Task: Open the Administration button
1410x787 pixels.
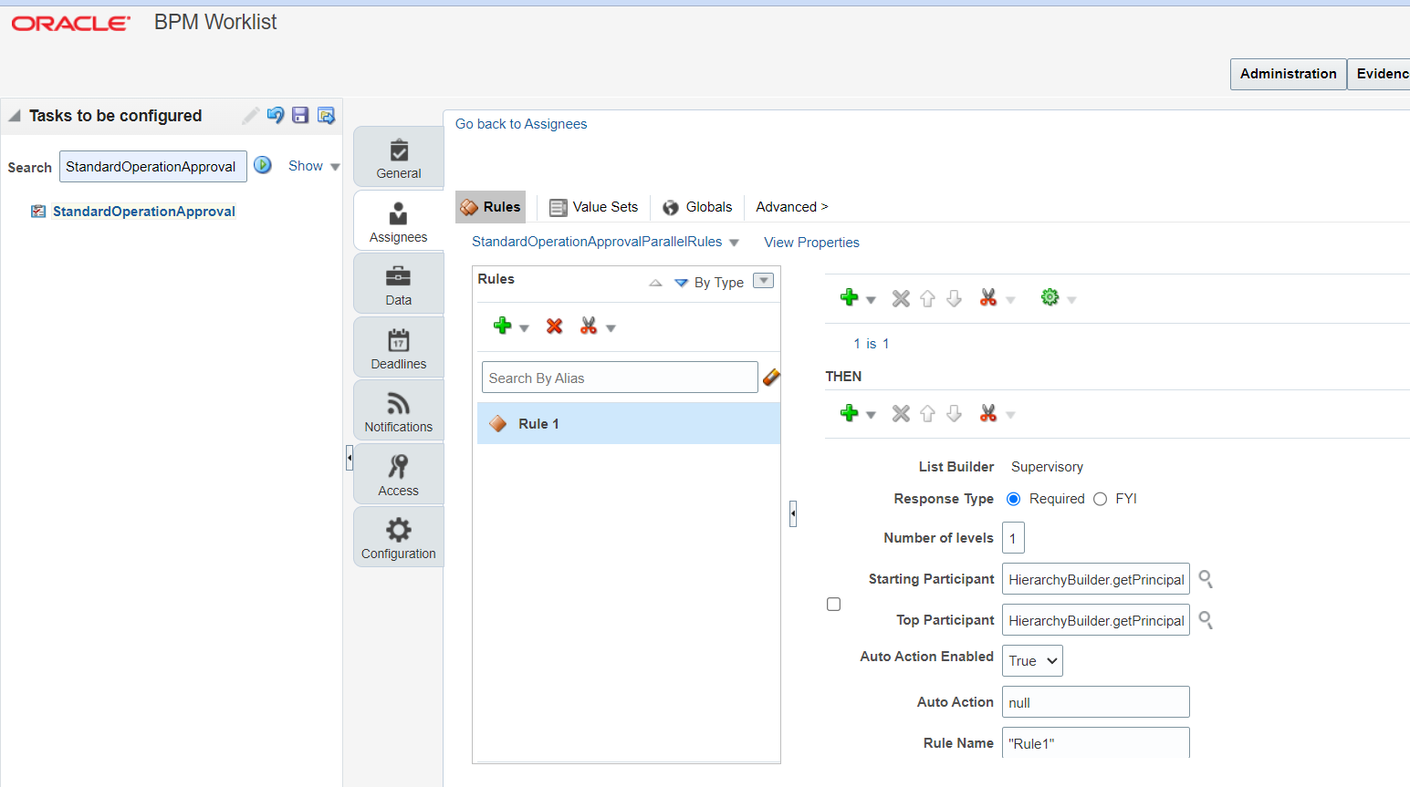Action: point(1288,74)
